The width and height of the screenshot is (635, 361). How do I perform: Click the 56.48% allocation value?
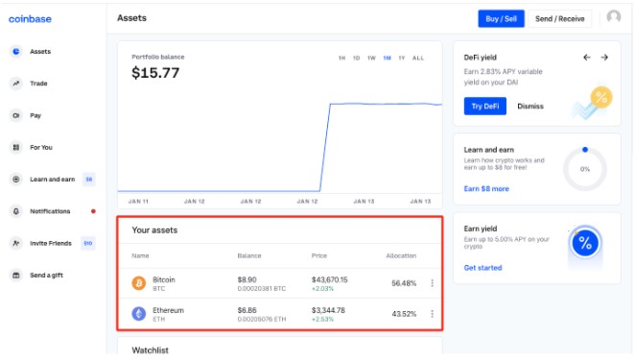[x=404, y=283]
